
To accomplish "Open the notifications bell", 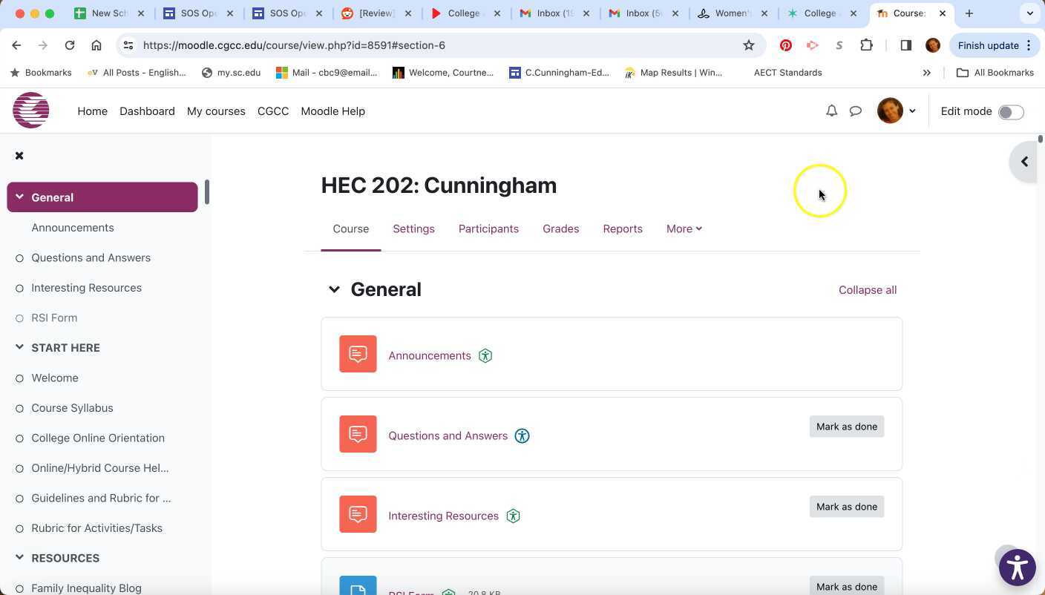I will (831, 111).
